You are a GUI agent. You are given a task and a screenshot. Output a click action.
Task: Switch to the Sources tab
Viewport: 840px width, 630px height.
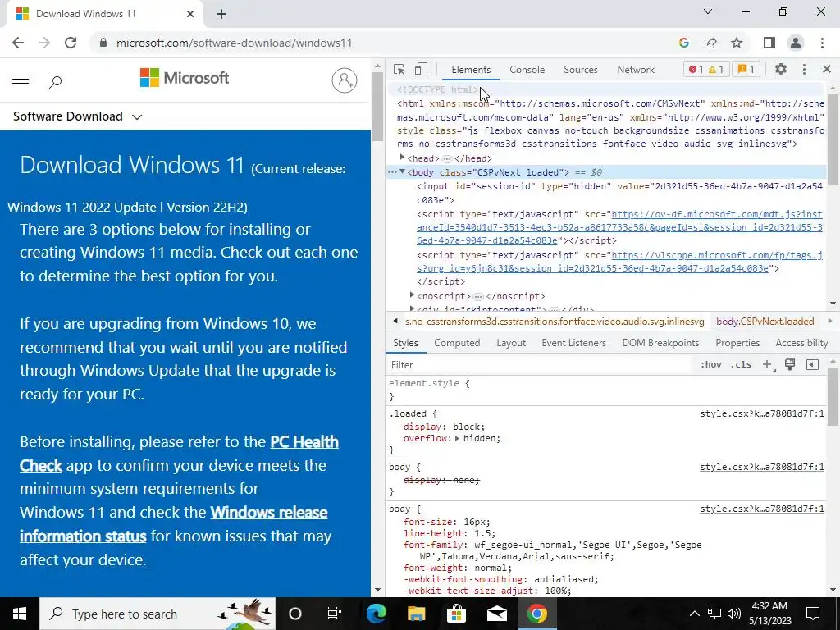click(x=580, y=70)
